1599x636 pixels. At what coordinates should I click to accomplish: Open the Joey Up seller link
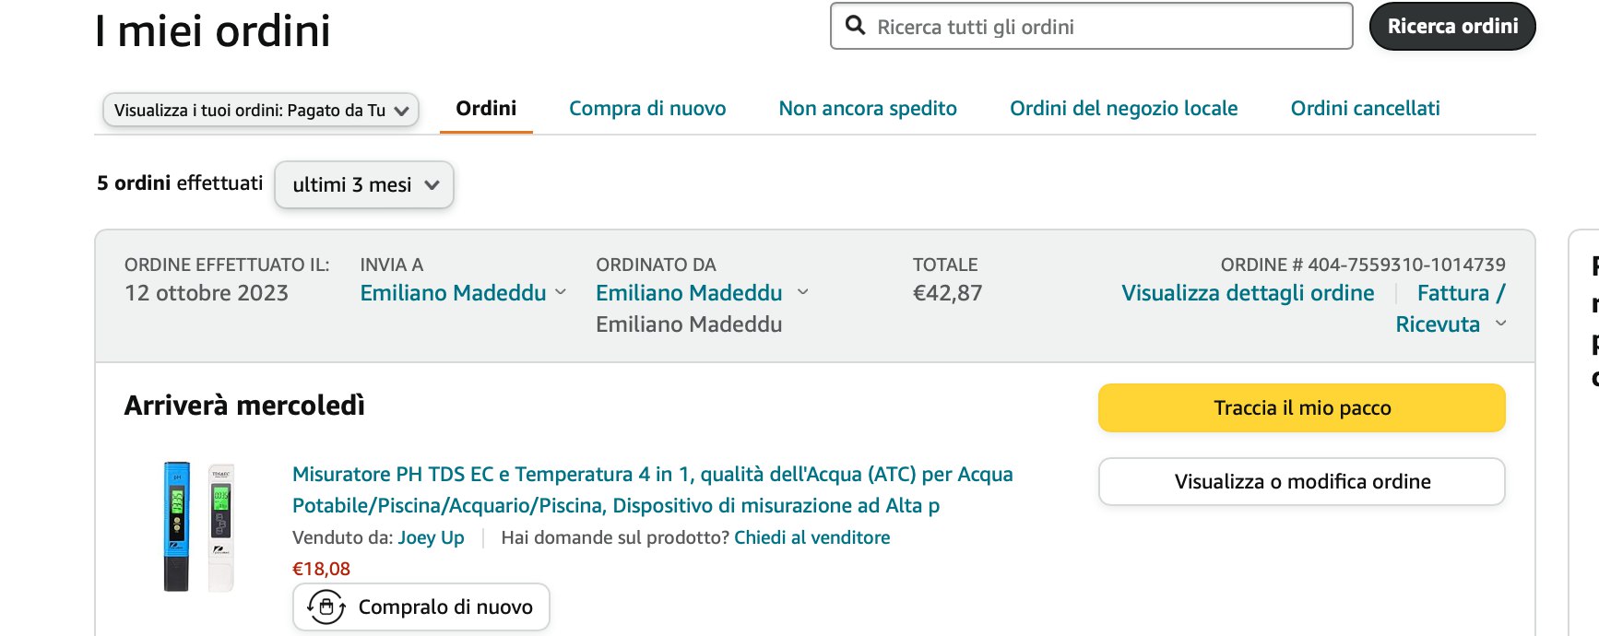click(431, 537)
